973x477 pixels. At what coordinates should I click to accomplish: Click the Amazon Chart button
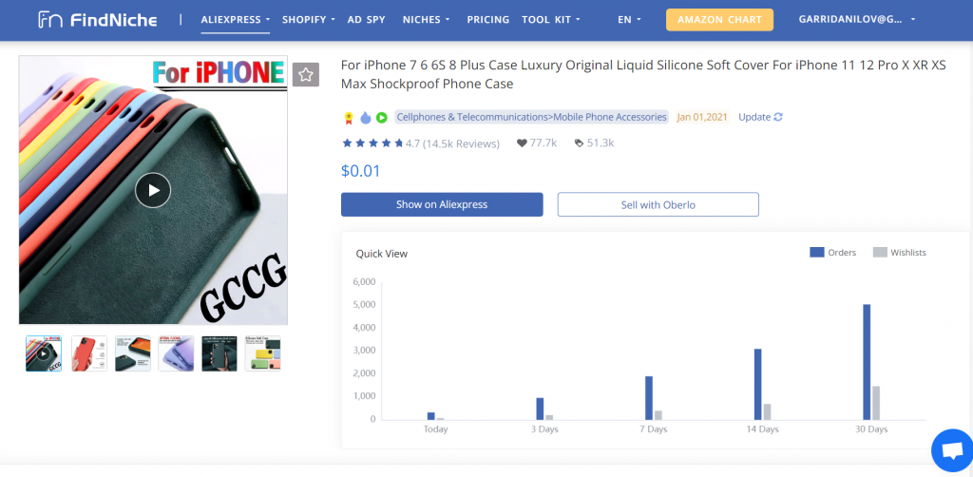tap(719, 20)
